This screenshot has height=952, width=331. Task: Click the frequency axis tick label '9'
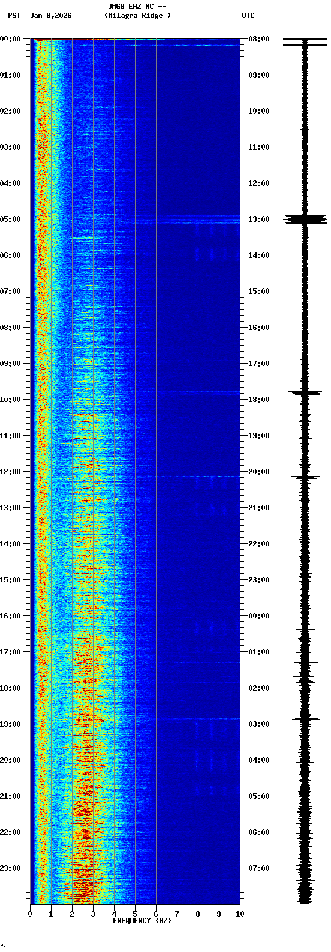(219, 914)
